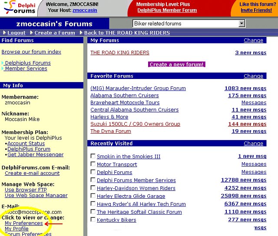Open the Kentucky Bikers forum
Viewport: 278px width, 236px height.
point(116,220)
